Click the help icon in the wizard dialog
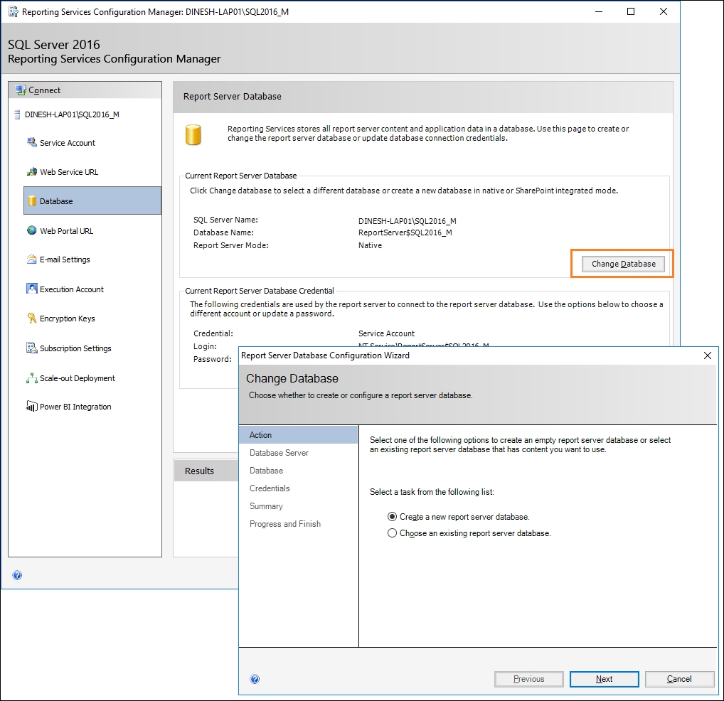The height and width of the screenshot is (701, 724). (255, 679)
